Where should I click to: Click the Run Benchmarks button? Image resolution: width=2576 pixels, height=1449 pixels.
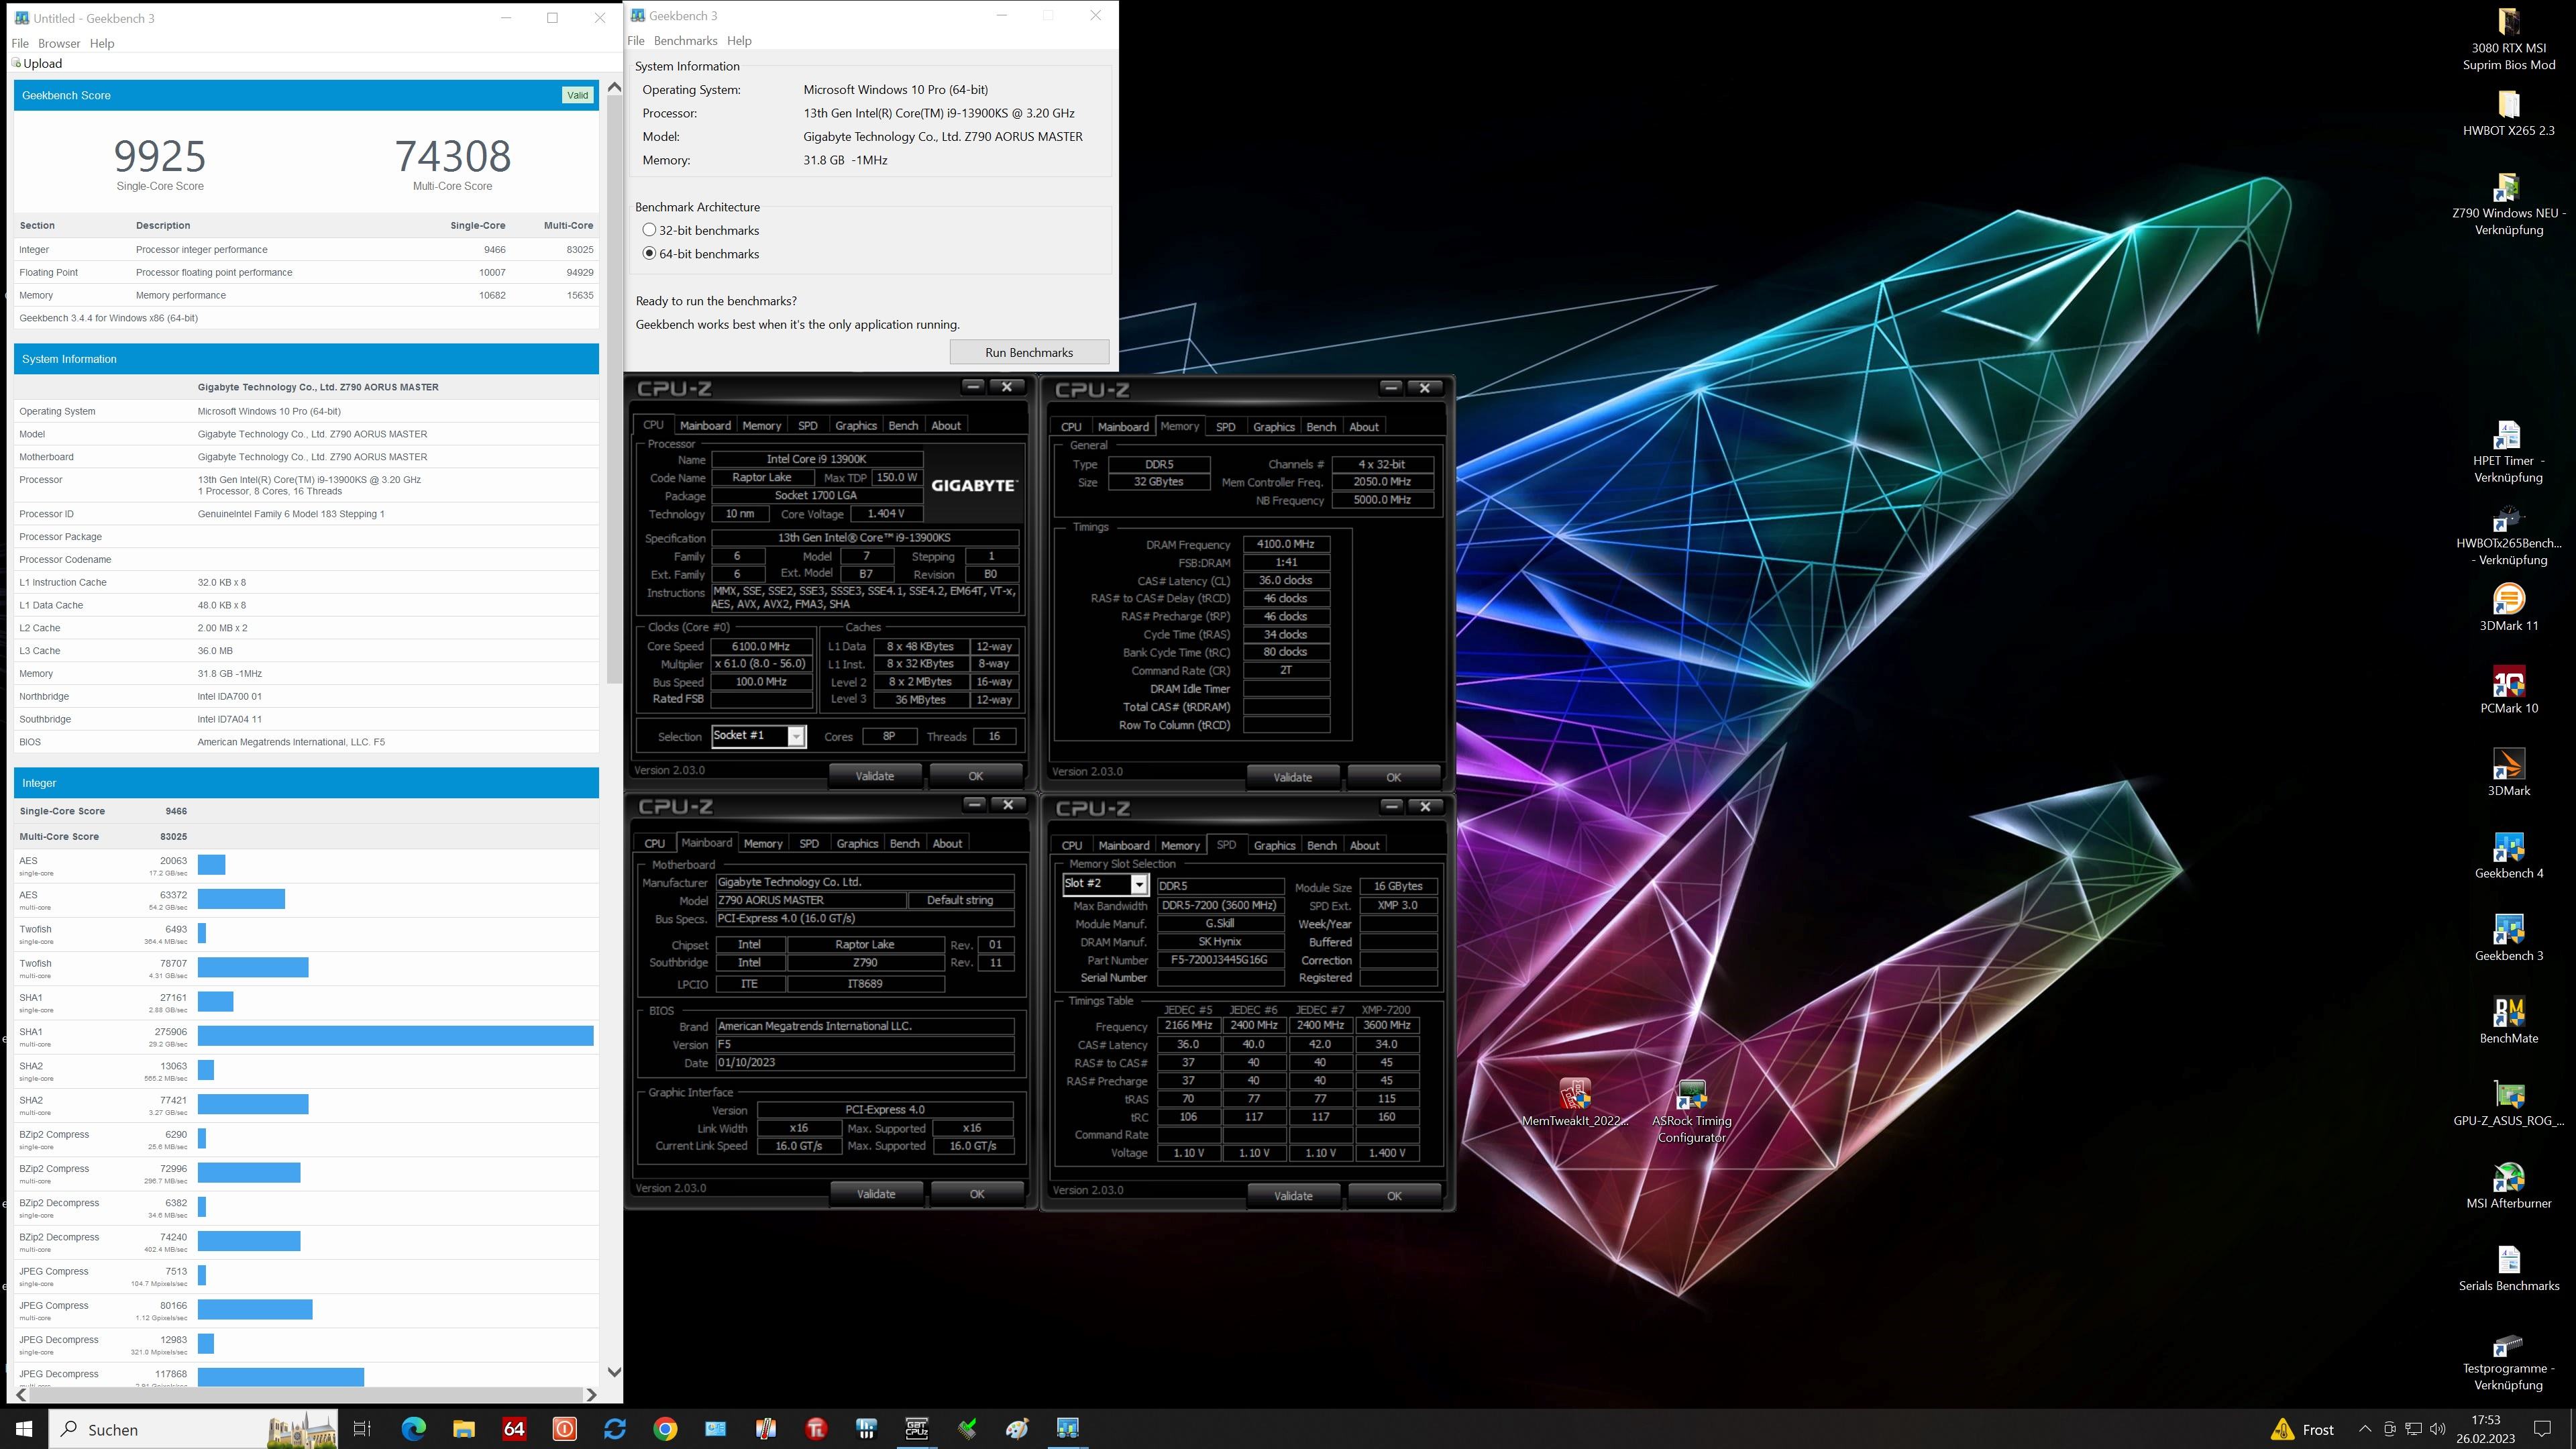[1029, 353]
